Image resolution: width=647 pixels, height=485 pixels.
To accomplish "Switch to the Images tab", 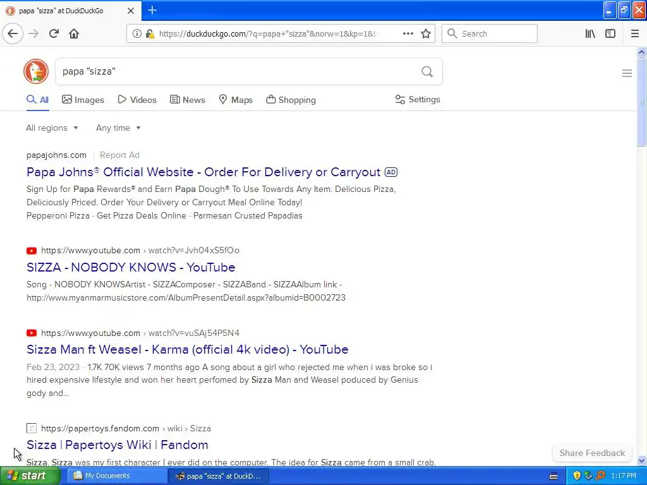I will coord(83,100).
